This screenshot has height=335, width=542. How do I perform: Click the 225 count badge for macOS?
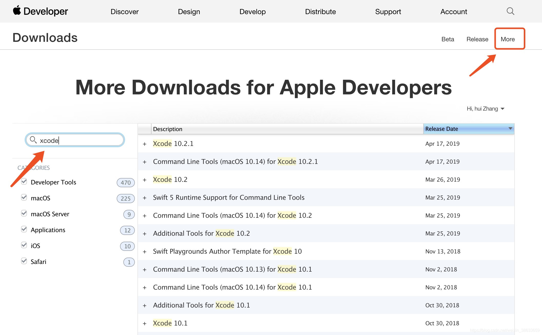[126, 199]
